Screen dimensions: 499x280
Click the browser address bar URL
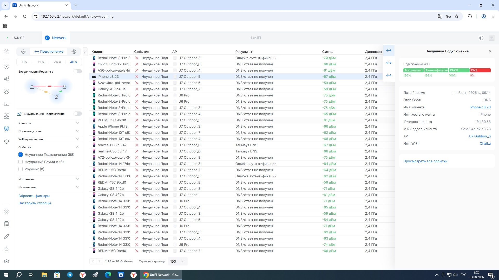click(x=77, y=16)
